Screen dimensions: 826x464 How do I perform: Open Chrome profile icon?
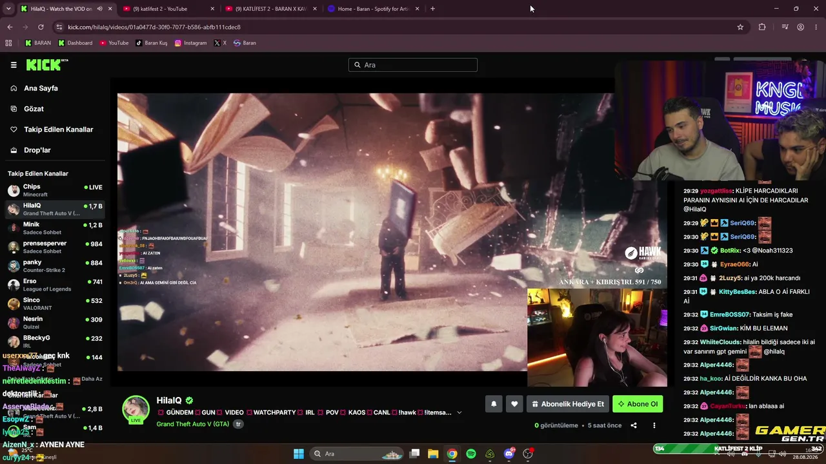[x=800, y=27]
